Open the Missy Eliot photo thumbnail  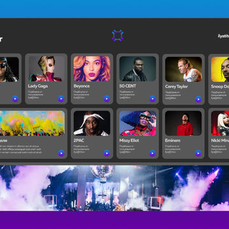(x=137, y=123)
